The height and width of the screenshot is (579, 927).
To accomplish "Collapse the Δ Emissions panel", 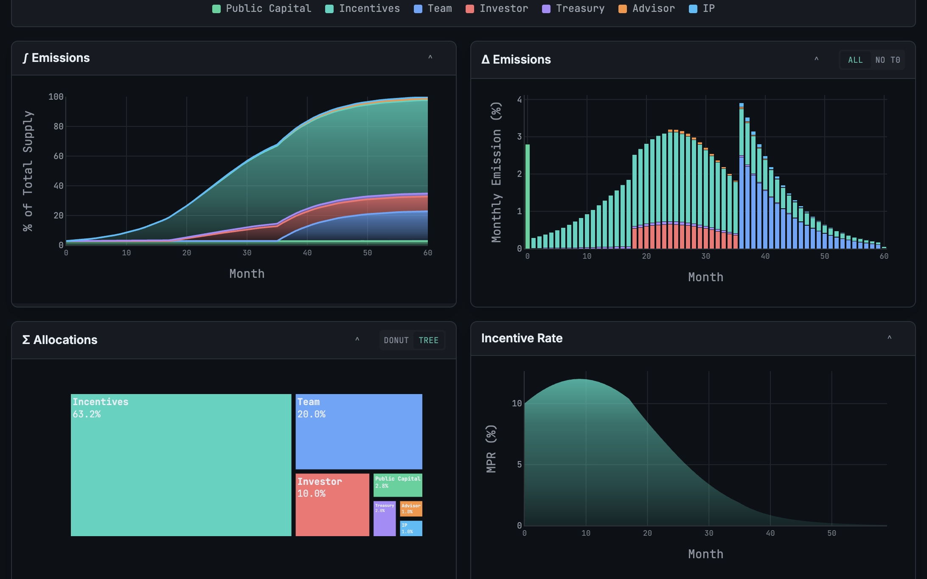I will tap(816, 59).
